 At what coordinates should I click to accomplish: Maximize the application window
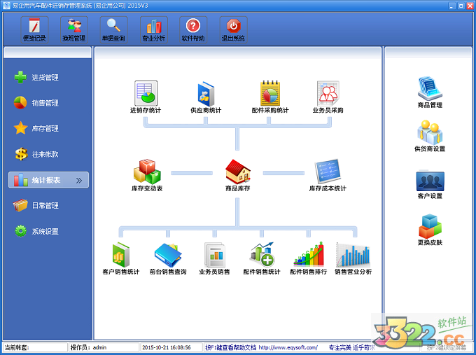461,6
